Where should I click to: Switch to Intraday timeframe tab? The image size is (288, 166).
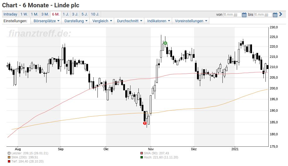(10, 14)
